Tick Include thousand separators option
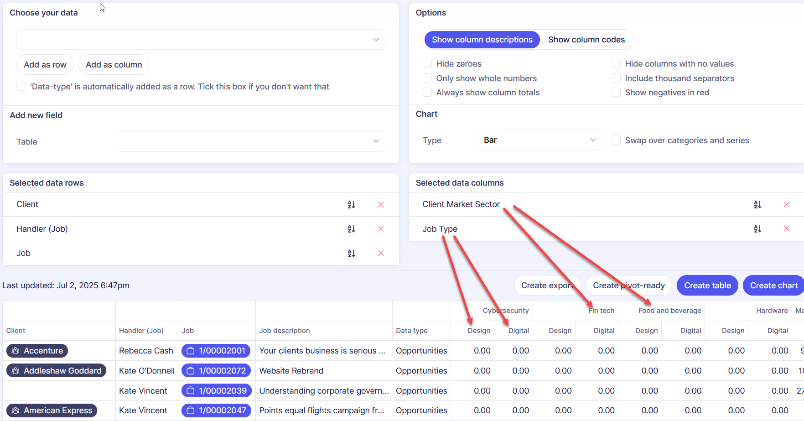 (616, 78)
